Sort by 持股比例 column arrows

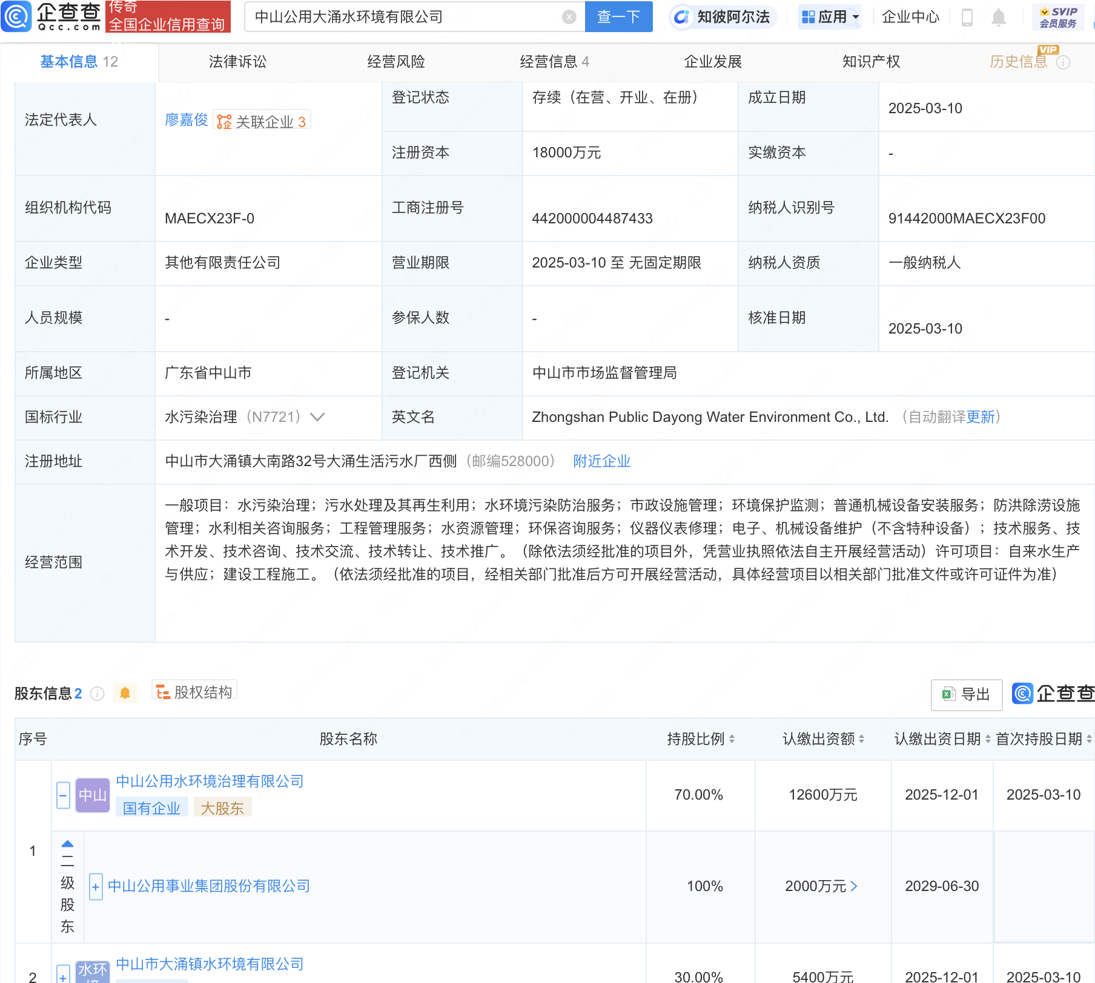click(x=732, y=739)
